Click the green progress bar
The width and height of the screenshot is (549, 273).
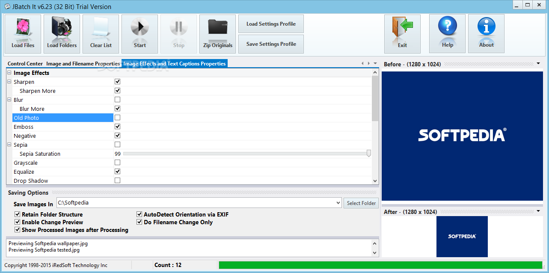point(381,265)
